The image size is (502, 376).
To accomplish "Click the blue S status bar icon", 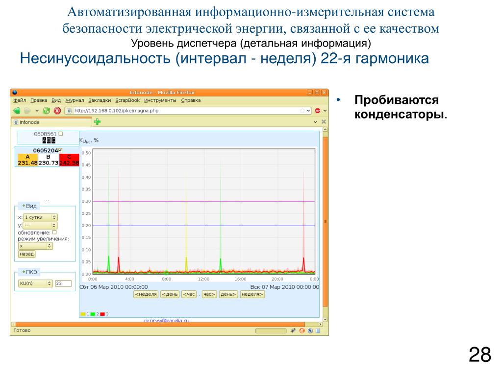I will point(310,330).
